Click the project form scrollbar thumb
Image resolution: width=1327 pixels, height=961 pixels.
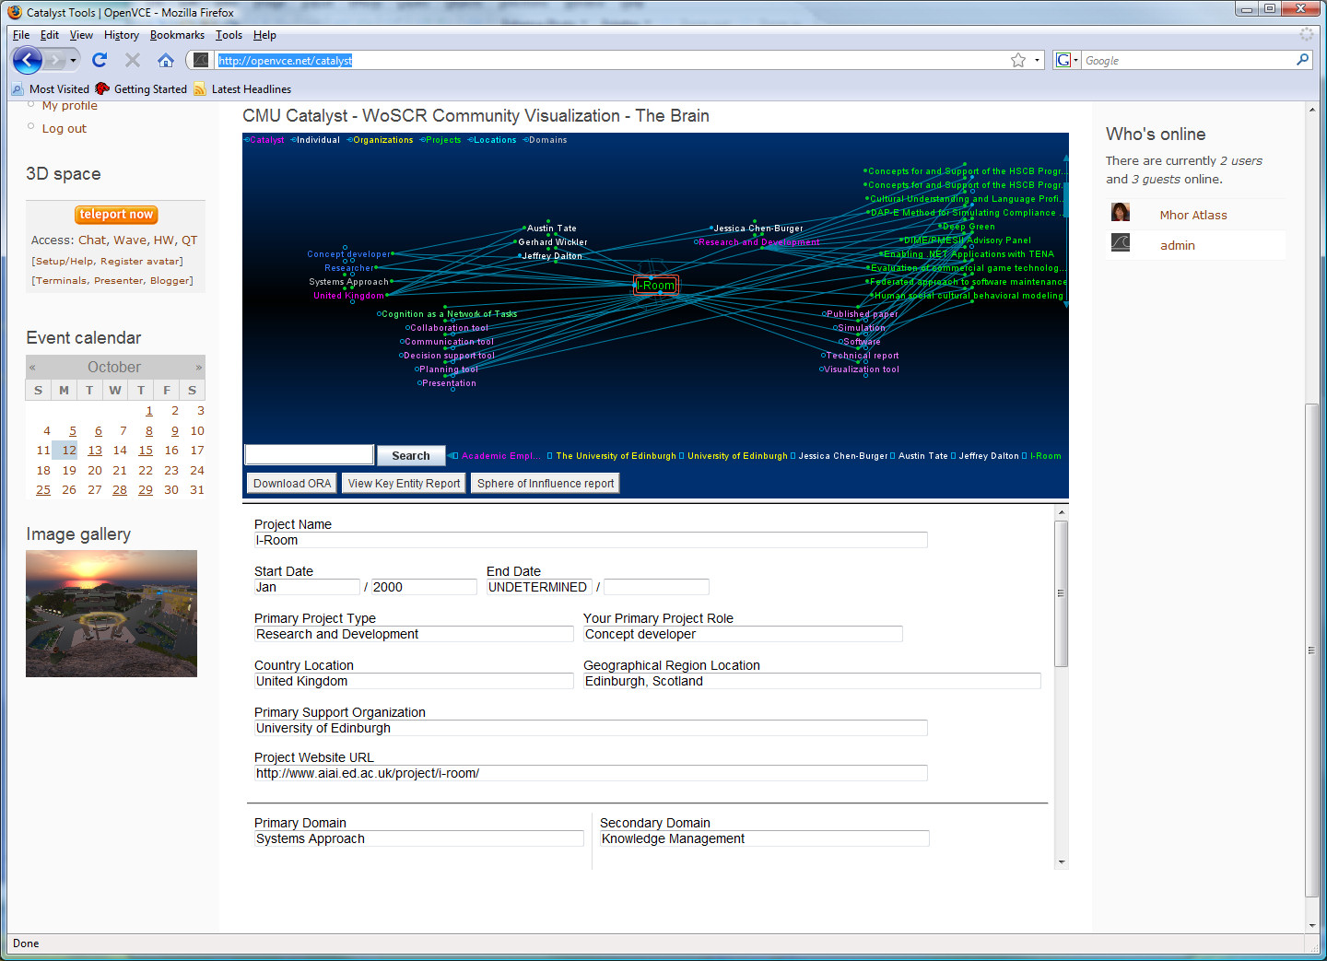[x=1062, y=593]
